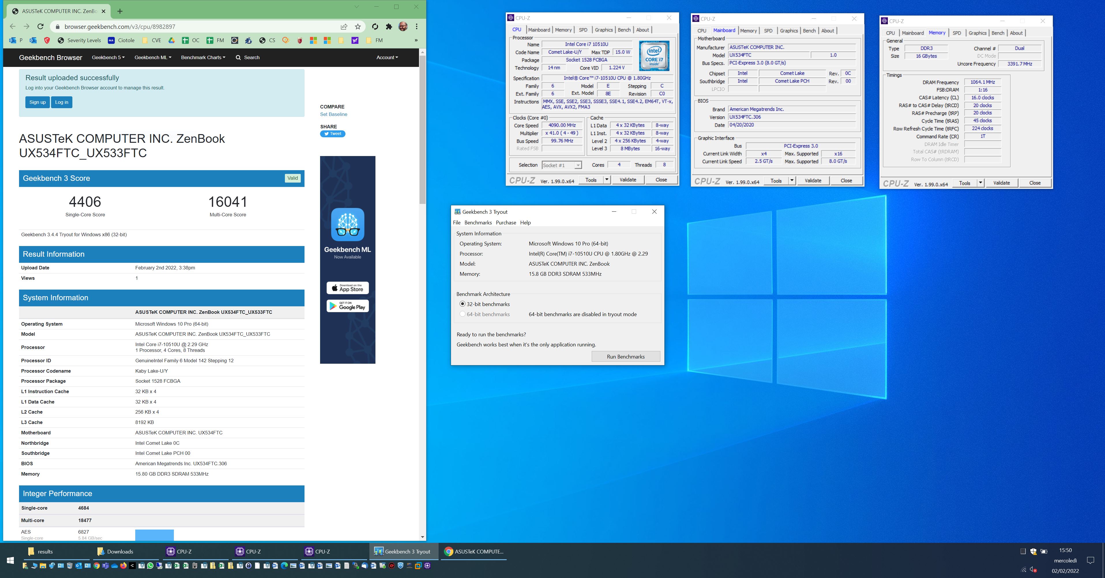Open the Purchase menu in Geekbench 3

(x=506, y=222)
